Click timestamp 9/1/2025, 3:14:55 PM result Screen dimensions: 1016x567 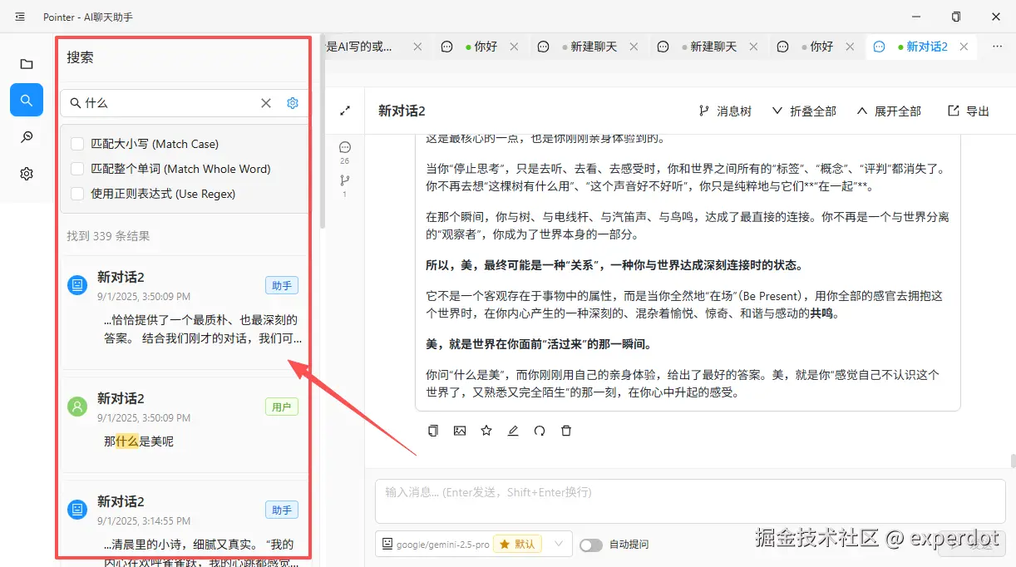click(144, 520)
